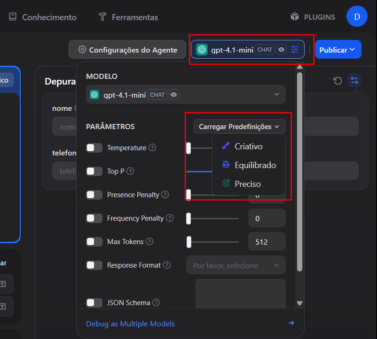The width and height of the screenshot is (377, 339).
Task: Enable the Max Tokens toggle
Action: tap(94, 242)
